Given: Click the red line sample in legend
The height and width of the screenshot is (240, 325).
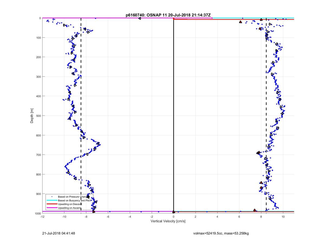Looking at the screenshot, I should pyautogui.click(x=52, y=204).
